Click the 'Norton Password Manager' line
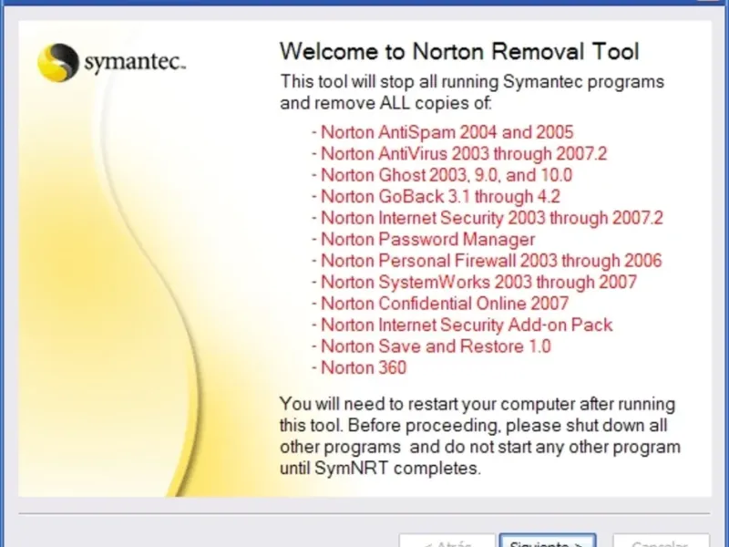Viewport: 729px width, 547px height. point(423,239)
